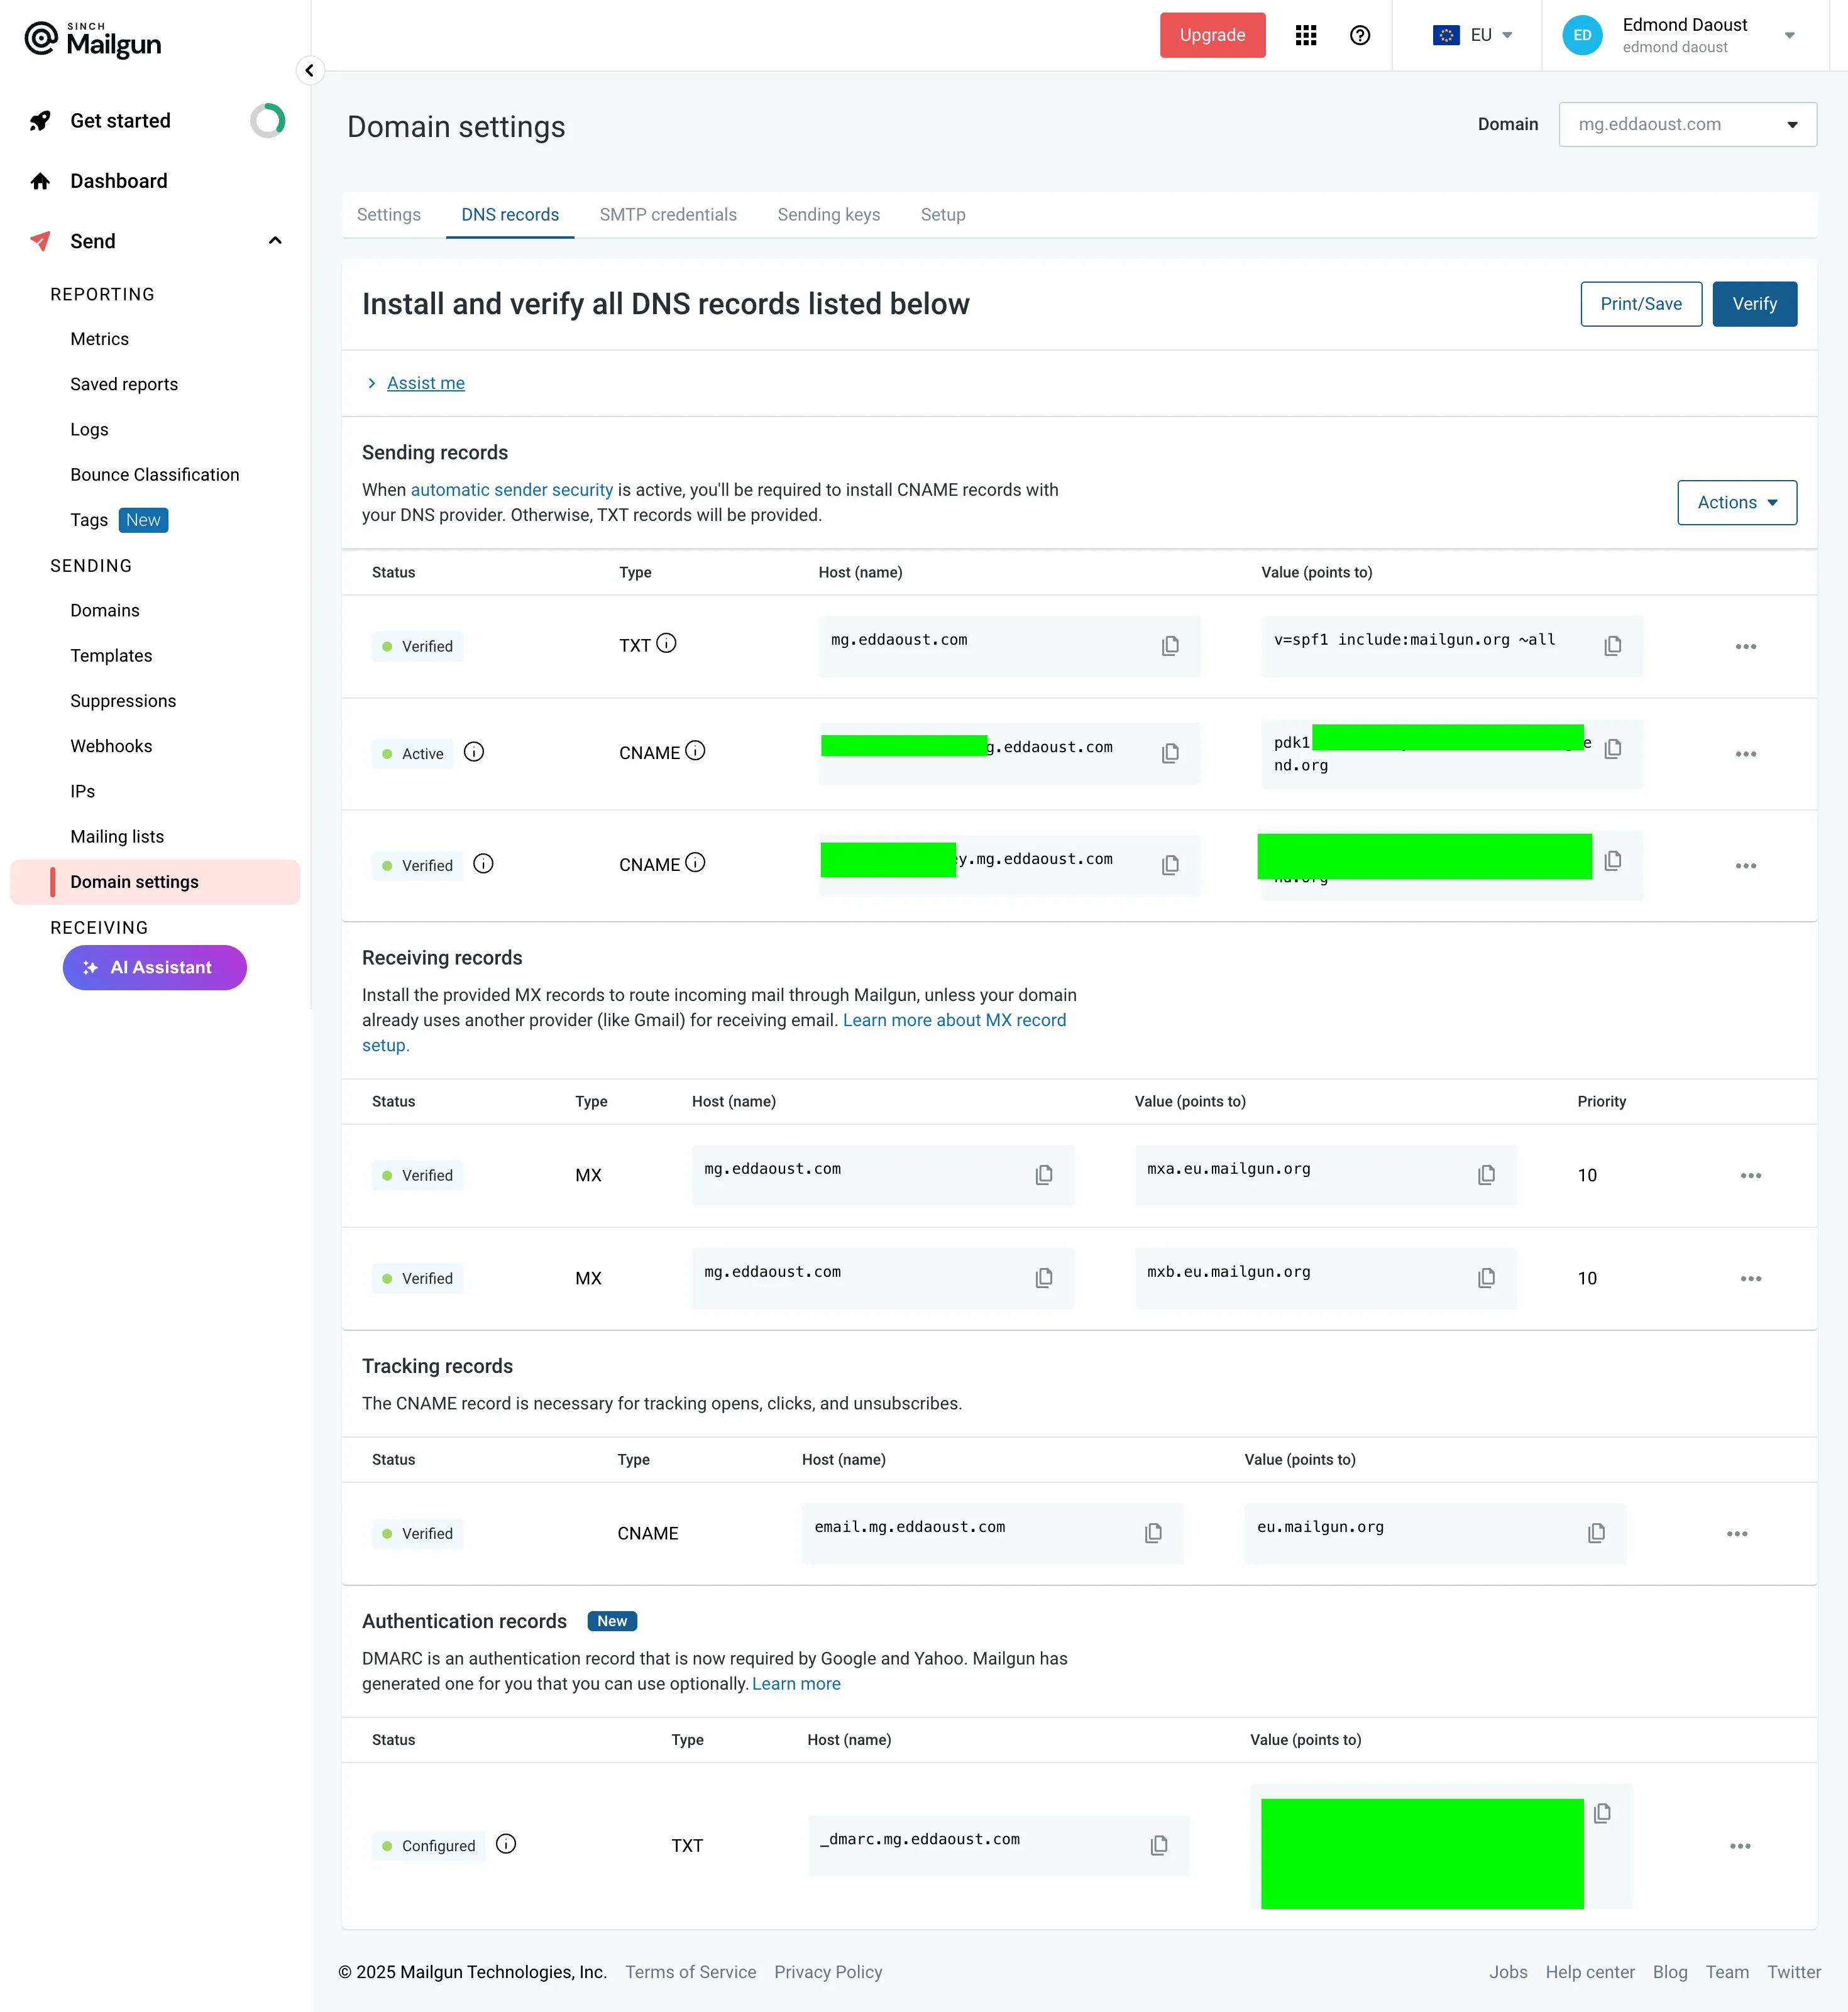Open the apps grid icon
1848x2012 pixels.
click(x=1305, y=35)
